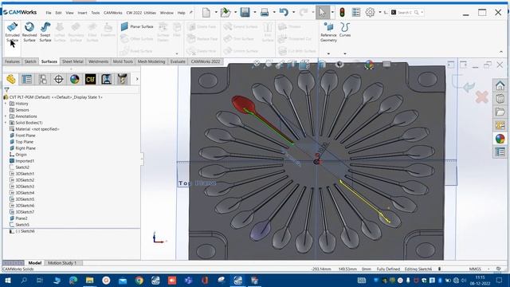Open the DisplayManager color sphere tab
This screenshot has width=510, height=287.
tap(74, 79)
